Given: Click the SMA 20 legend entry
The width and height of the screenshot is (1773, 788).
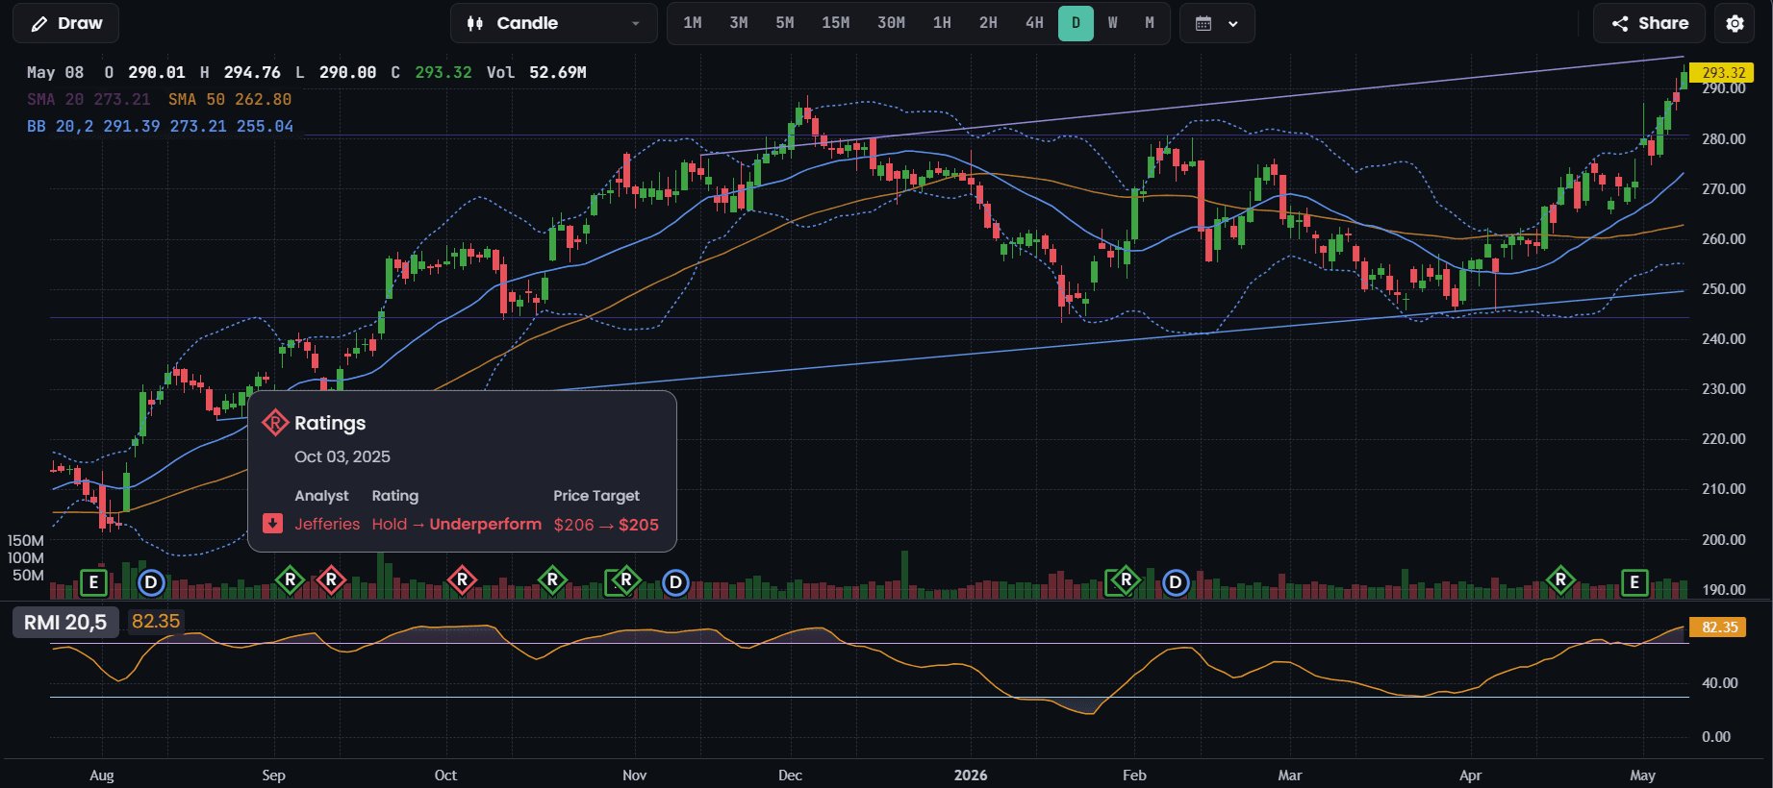Looking at the screenshot, I should 89,99.
